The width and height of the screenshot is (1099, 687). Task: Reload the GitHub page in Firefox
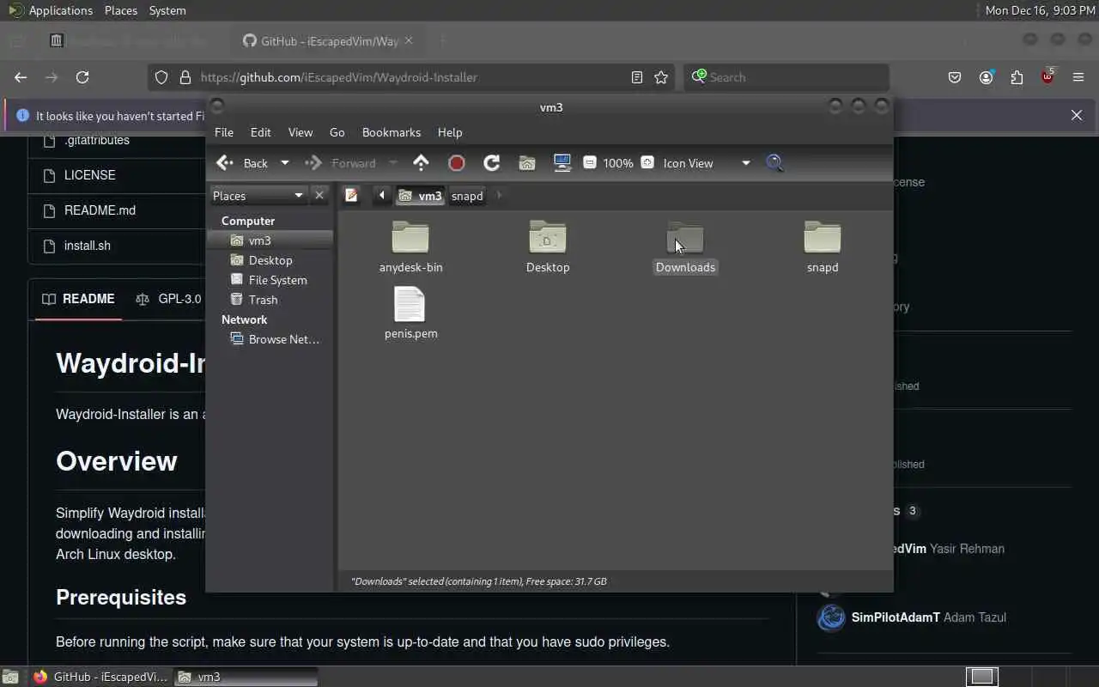coord(82,77)
